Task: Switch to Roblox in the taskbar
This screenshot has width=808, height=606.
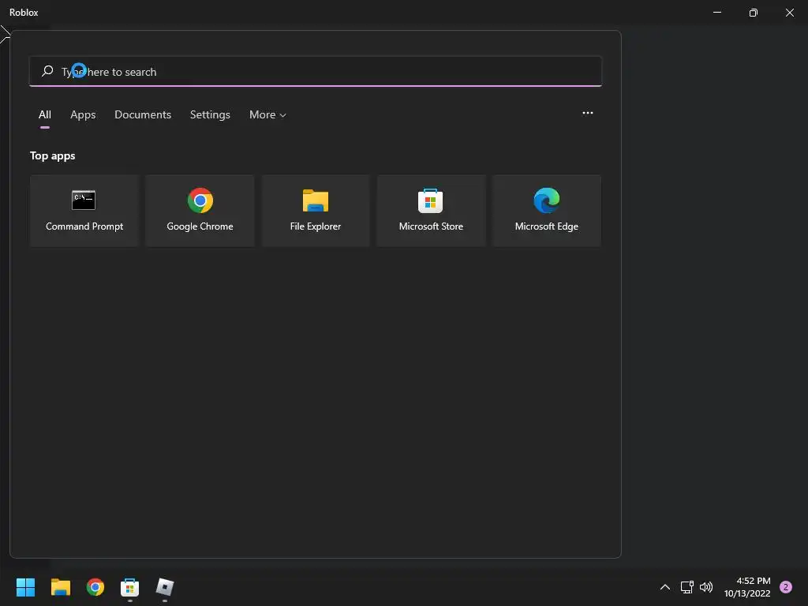Action: [165, 587]
